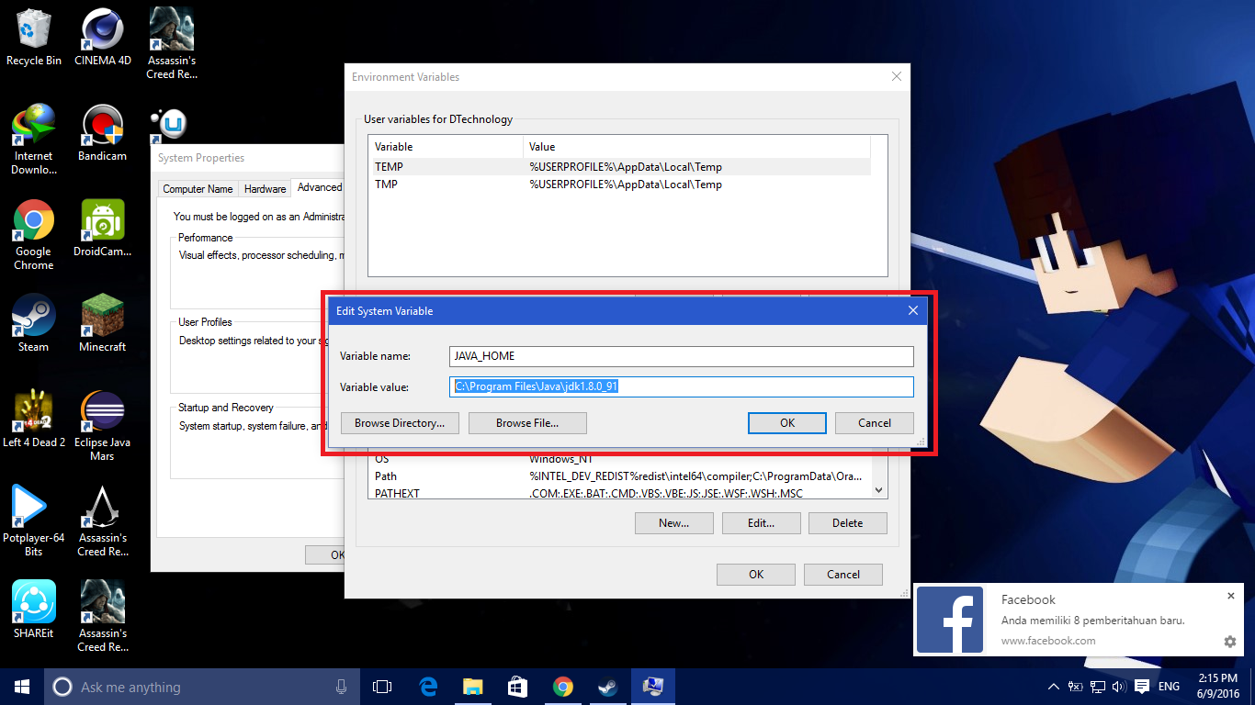Select Assassin's Creed shortcut beside SHAREit
The image size is (1255, 705).
[x=102, y=617]
